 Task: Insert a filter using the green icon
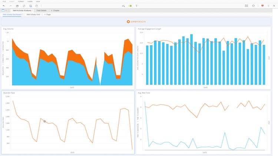[x=130, y=6]
